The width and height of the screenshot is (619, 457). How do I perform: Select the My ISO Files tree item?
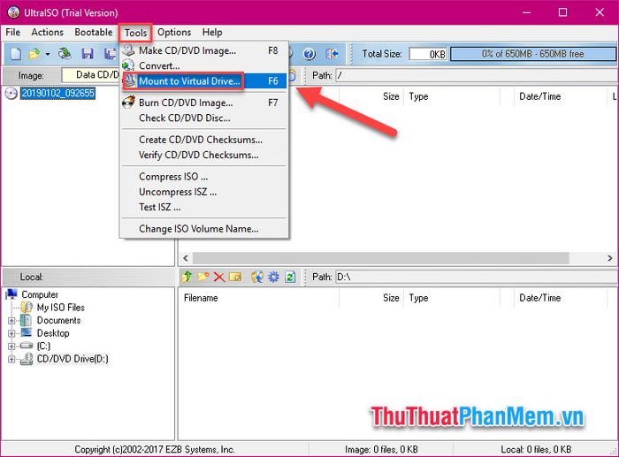[60, 307]
